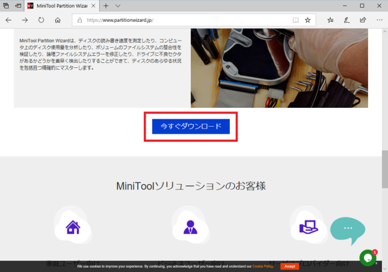Minimize the browser window
Image resolution: width=388 pixels, height=272 pixels.
(x=345, y=5)
